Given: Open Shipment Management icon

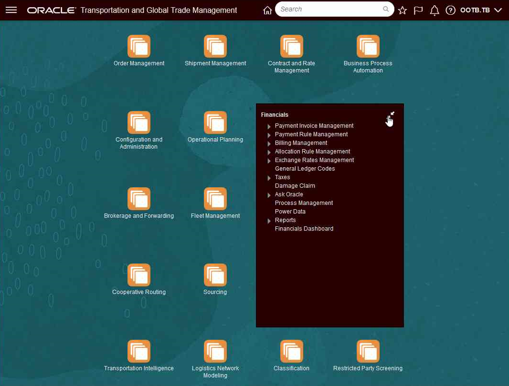Looking at the screenshot, I should 215,46.
